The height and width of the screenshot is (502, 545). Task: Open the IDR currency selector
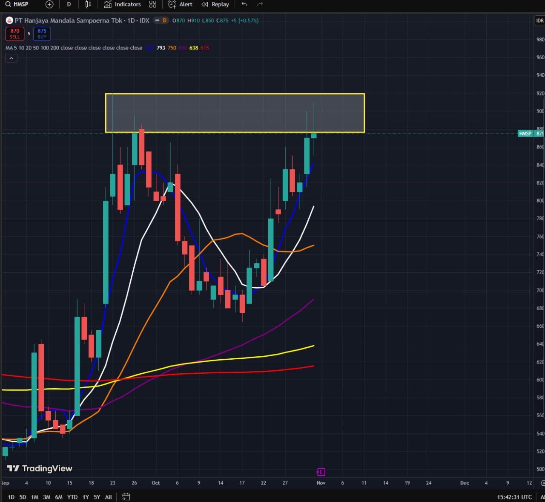539,20
